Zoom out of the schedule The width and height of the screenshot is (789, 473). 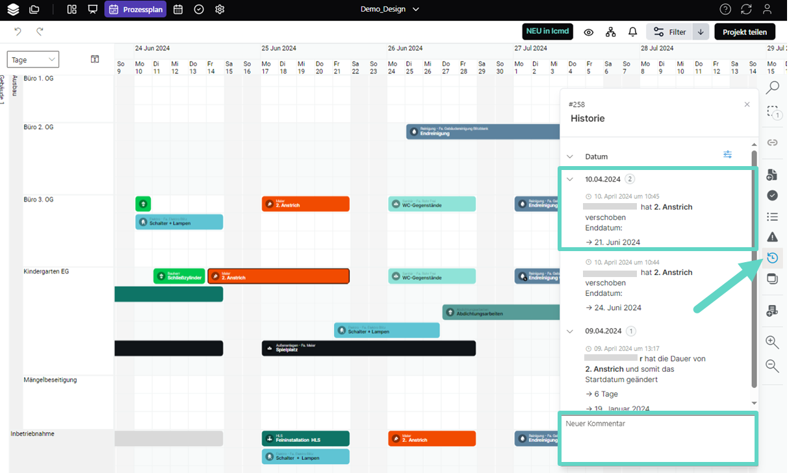tap(772, 366)
